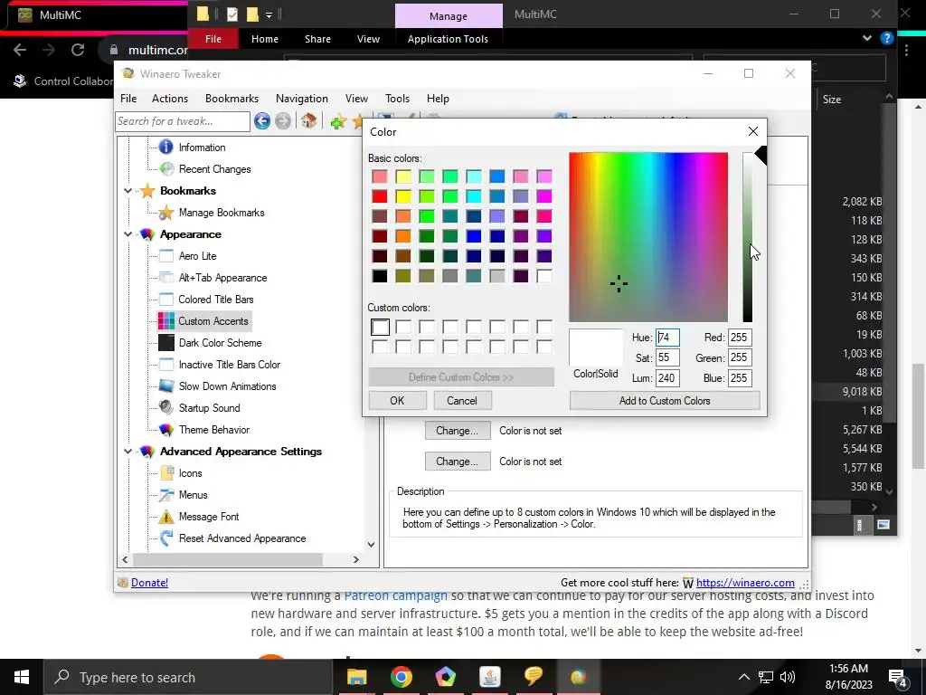Pick the yellow basic color swatch

(403, 196)
